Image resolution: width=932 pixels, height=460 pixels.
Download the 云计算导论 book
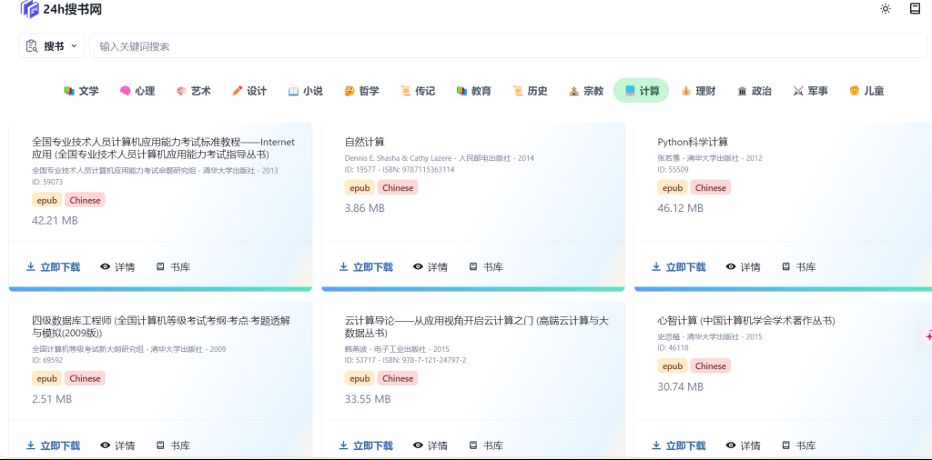[x=366, y=445]
